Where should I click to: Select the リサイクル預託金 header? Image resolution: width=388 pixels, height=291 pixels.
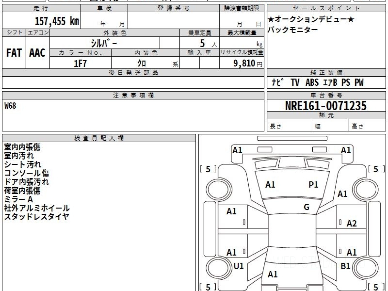pos(242,53)
